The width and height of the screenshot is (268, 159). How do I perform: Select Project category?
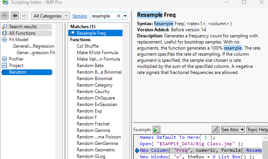click(x=16, y=66)
